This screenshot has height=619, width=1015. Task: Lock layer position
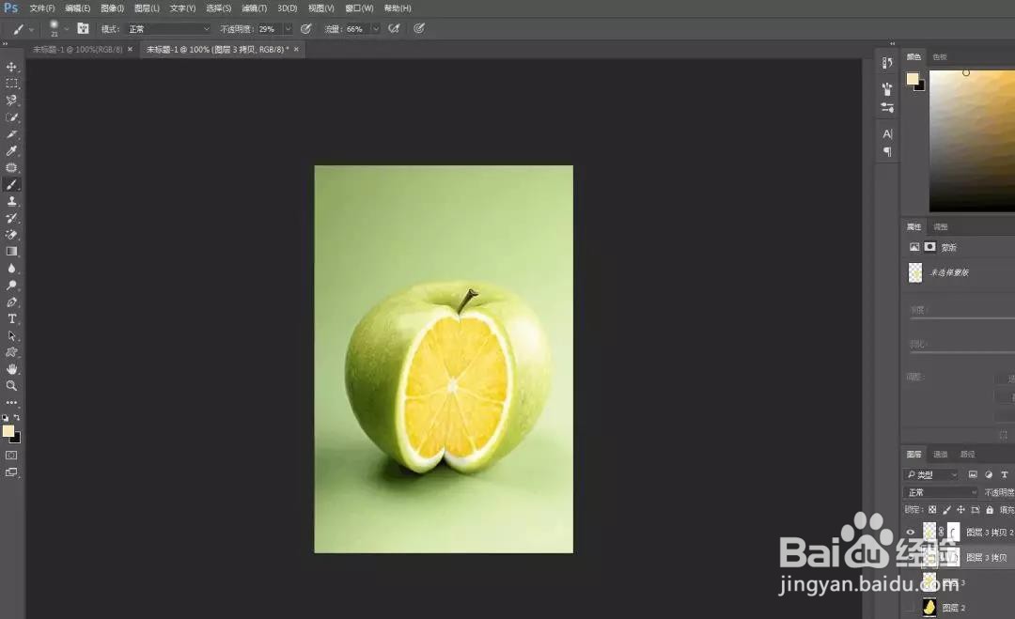click(x=960, y=510)
